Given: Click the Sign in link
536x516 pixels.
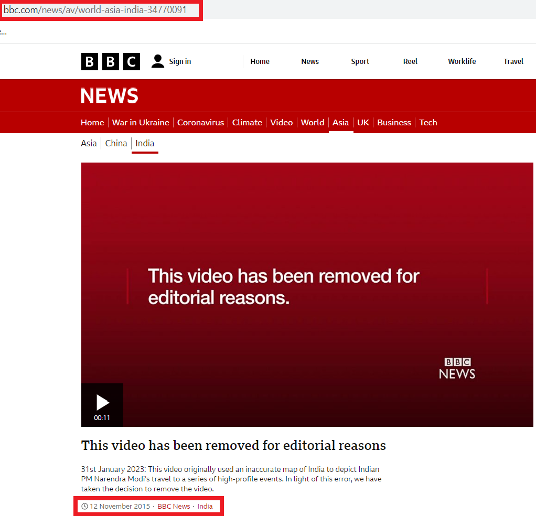Looking at the screenshot, I should (x=180, y=61).
